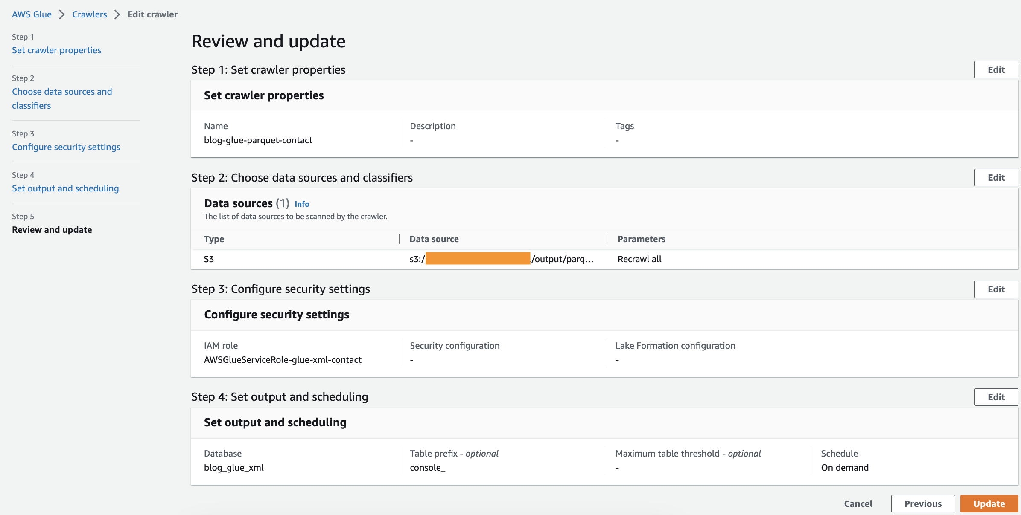Go back with the Previous button
1021x515 pixels.
tap(923, 504)
